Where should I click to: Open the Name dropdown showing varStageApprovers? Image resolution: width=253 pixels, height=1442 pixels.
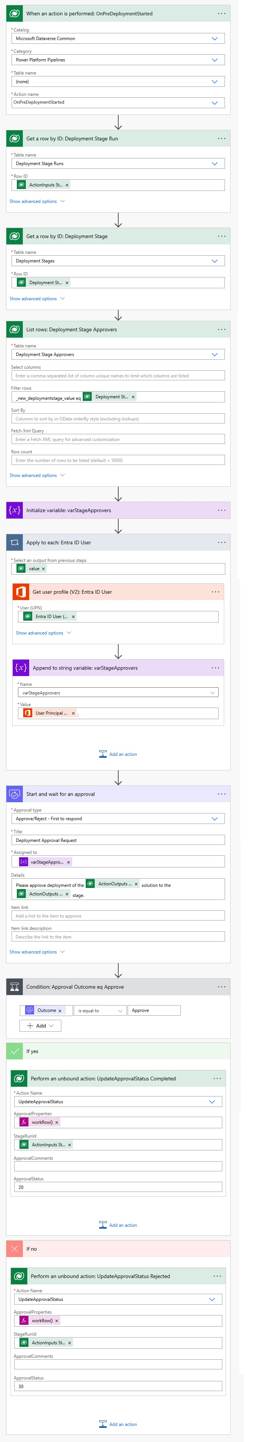(x=118, y=693)
